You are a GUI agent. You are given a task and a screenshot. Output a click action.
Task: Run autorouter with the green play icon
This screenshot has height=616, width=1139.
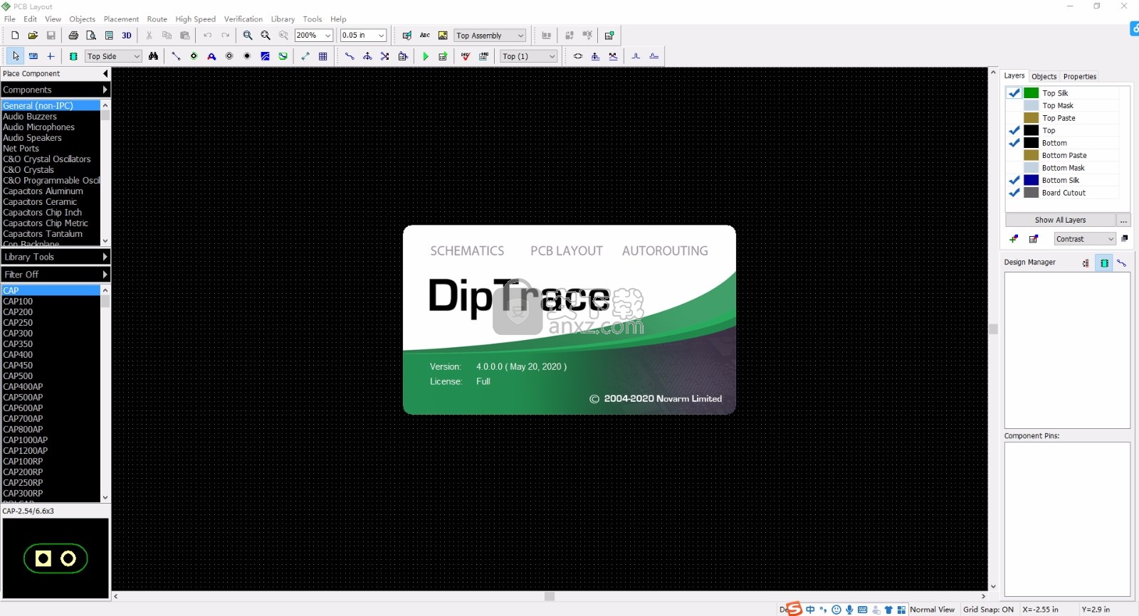click(426, 56)
